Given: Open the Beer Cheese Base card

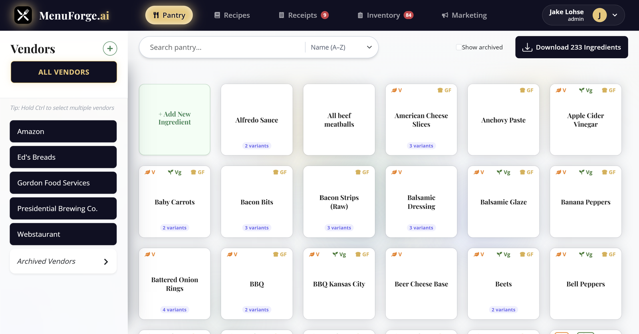Looking at the screenshot, I should coord(421,284).
